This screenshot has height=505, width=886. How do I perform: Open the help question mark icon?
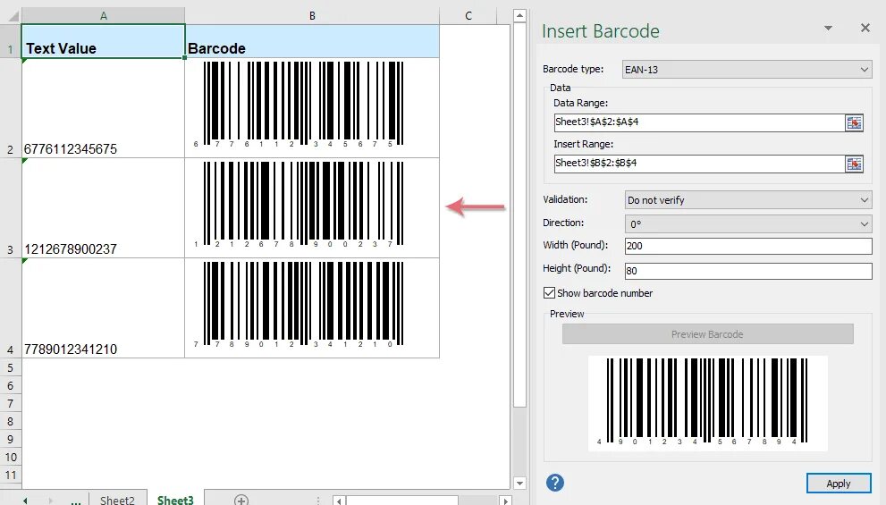[555, 483]
